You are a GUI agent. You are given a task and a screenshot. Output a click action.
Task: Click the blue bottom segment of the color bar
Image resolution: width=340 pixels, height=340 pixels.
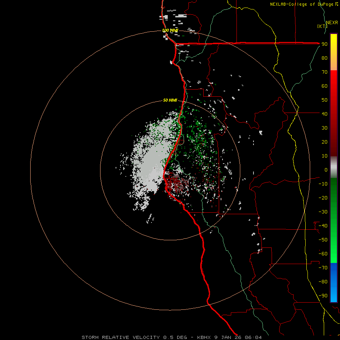334,282
